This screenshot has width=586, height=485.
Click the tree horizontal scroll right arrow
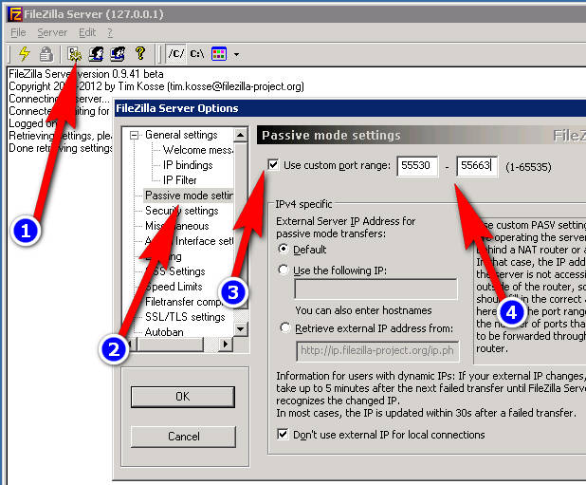point(226,344)
